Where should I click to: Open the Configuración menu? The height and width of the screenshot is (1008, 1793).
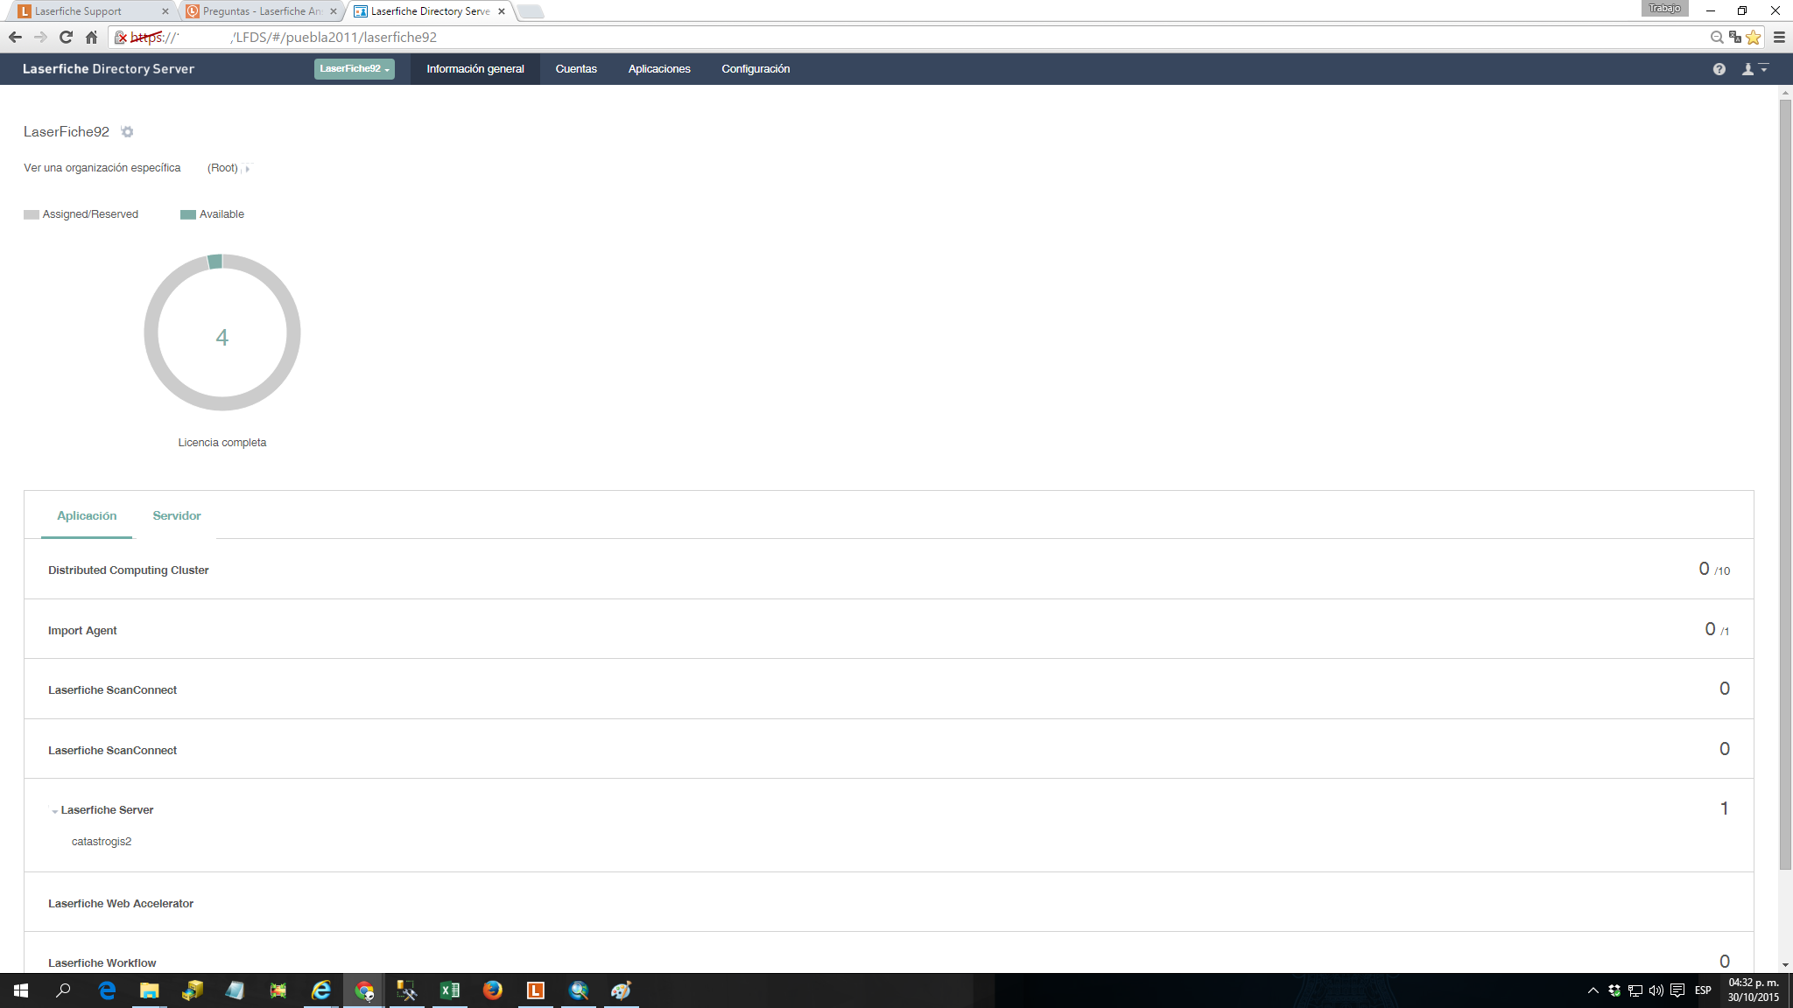point(755,69)
